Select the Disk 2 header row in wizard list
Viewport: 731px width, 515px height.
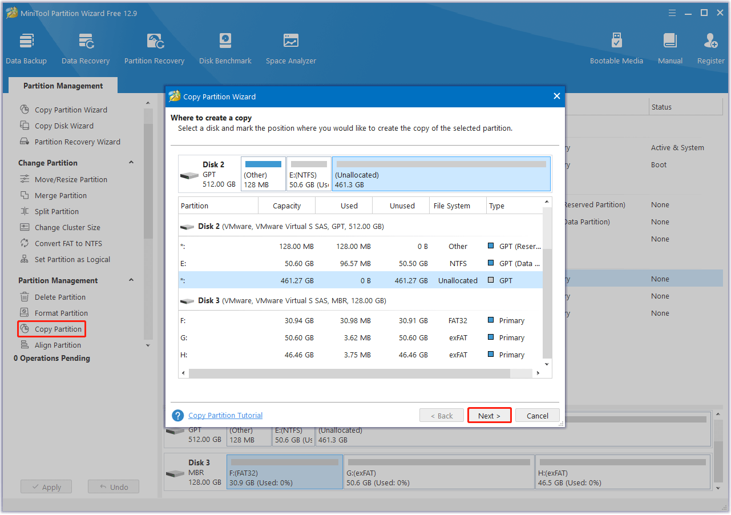(x=361, y=226)
